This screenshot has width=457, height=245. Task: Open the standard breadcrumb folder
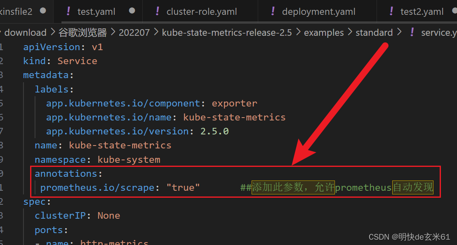[x=374, y=32]
